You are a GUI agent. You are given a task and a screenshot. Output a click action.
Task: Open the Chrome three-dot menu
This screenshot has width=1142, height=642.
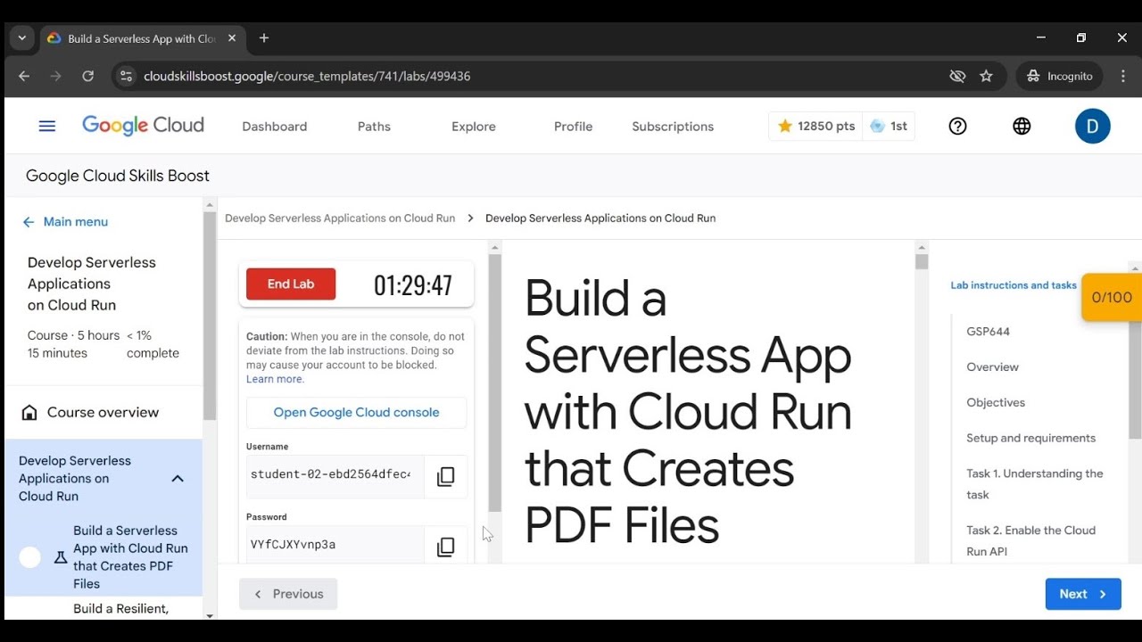pos(1123,76)
